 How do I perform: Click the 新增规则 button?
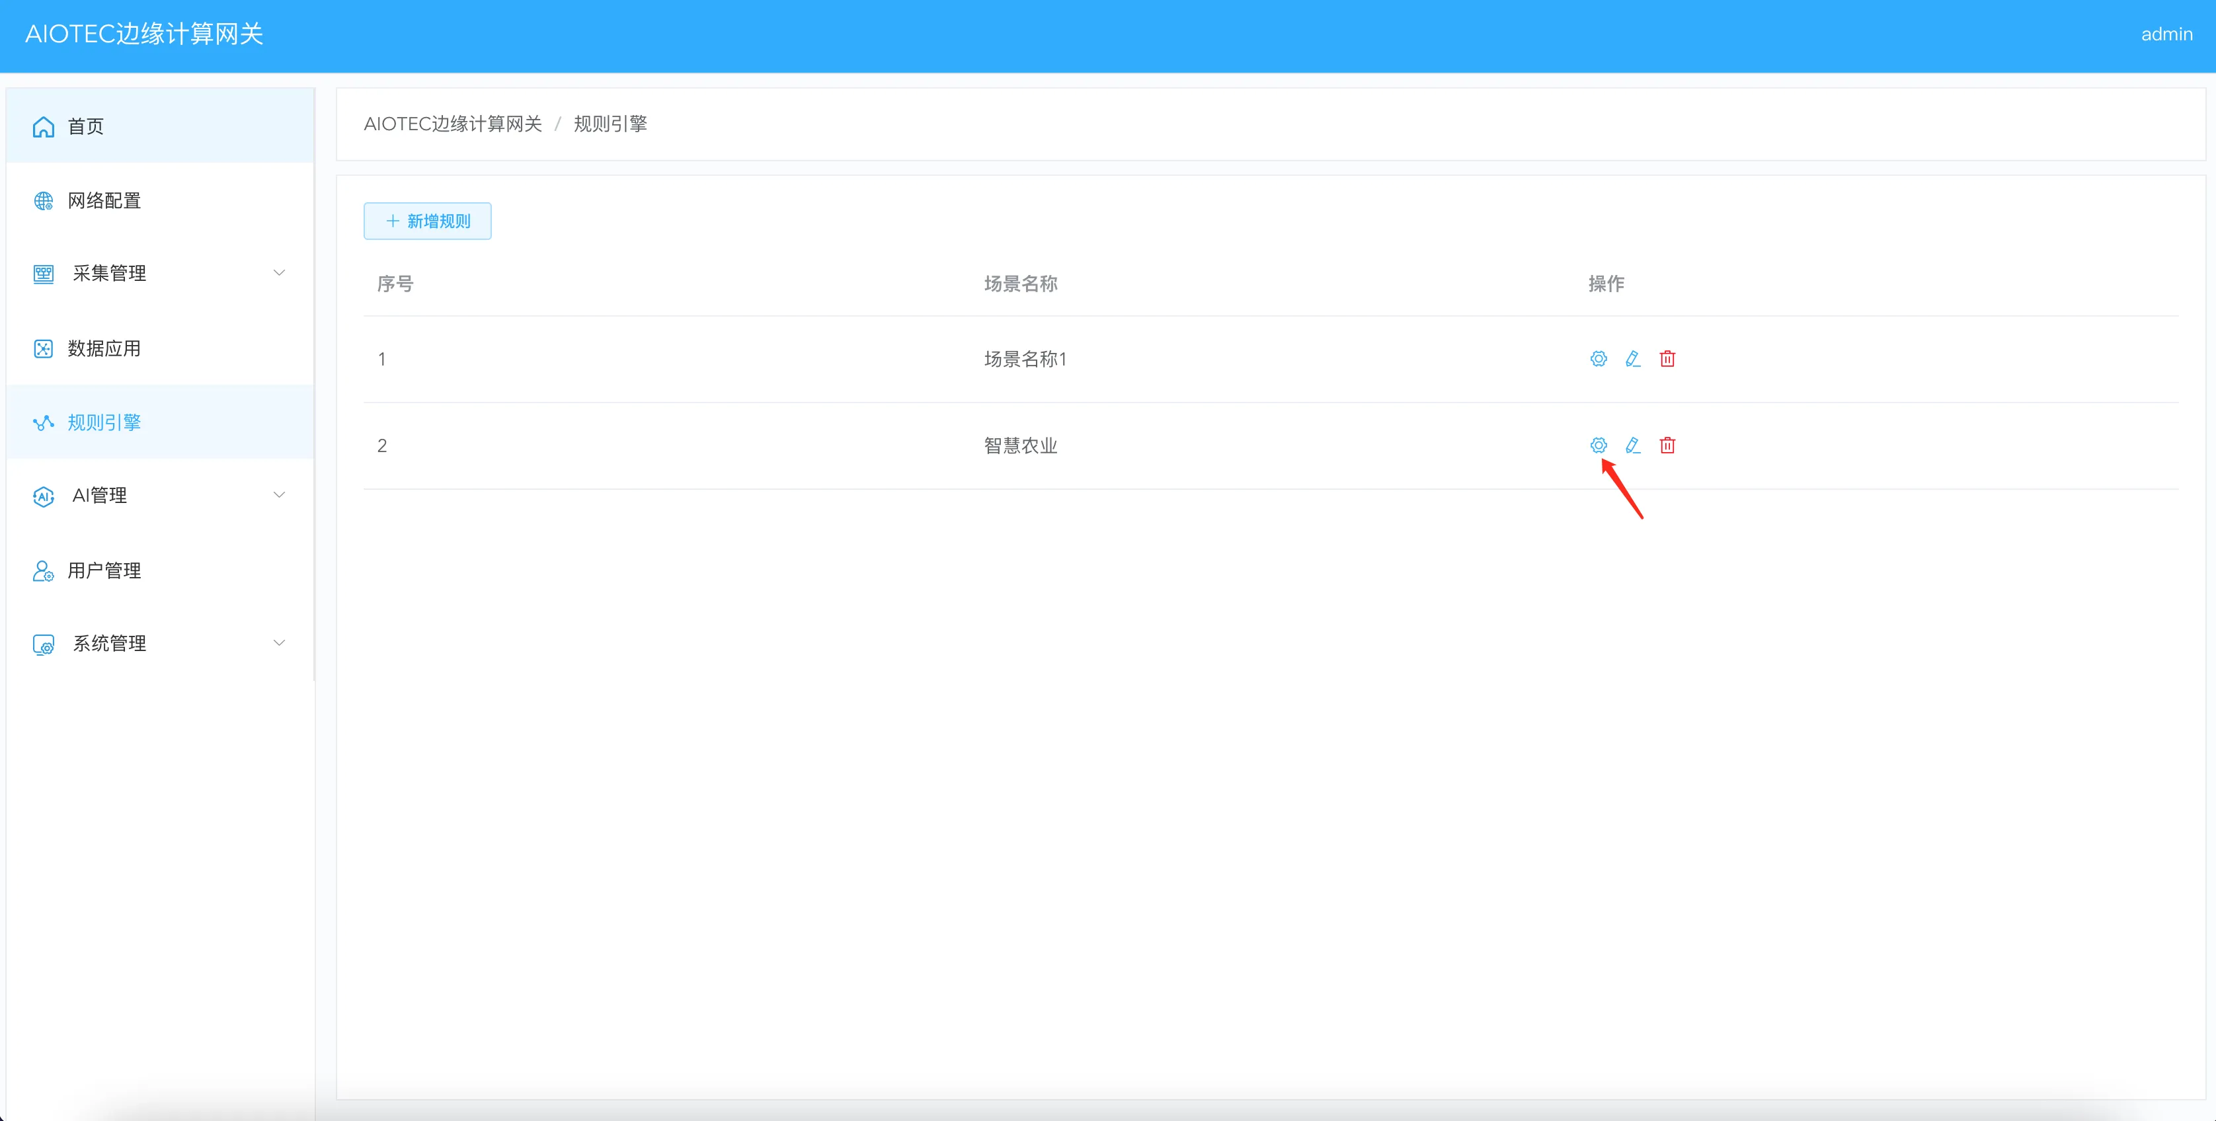(x=428, y=221)
